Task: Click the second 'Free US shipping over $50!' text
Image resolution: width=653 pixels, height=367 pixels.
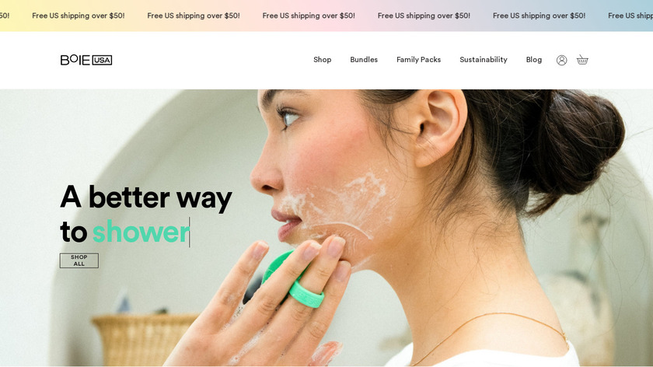Action: (194, 16)
